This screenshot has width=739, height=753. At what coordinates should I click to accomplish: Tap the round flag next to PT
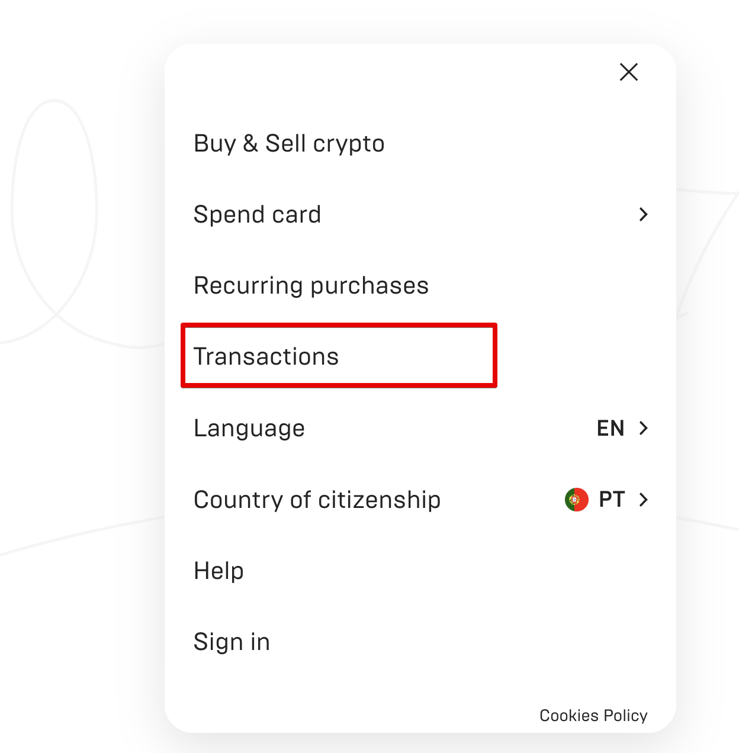click(576, 500)
